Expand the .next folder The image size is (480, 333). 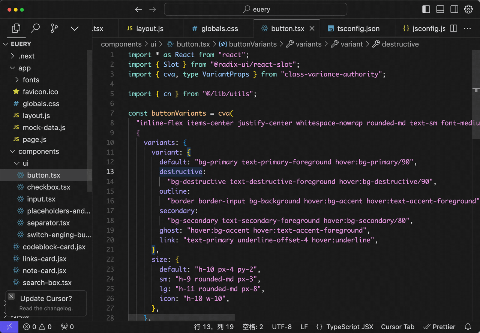46,56
